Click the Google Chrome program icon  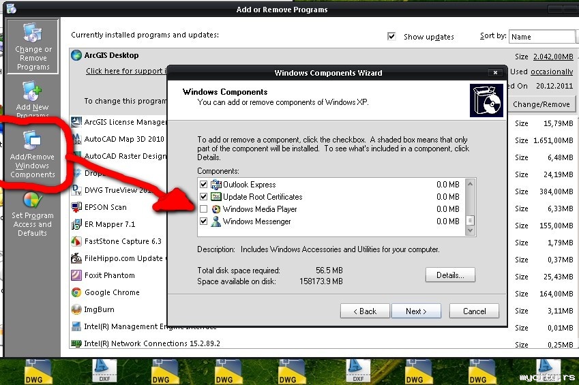76,292
